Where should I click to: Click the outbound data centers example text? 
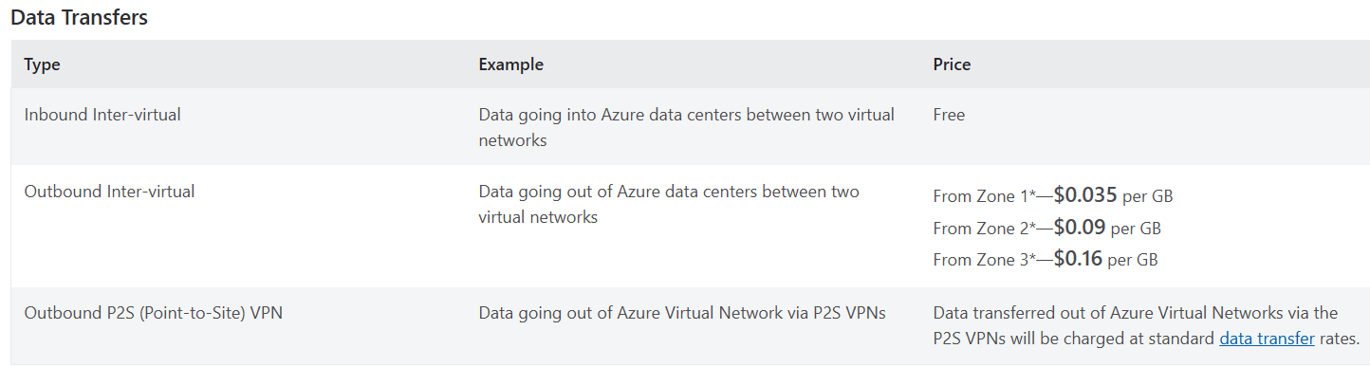669,205
